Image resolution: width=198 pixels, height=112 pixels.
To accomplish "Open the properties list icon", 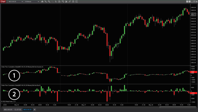I will [x=77, y=2].
